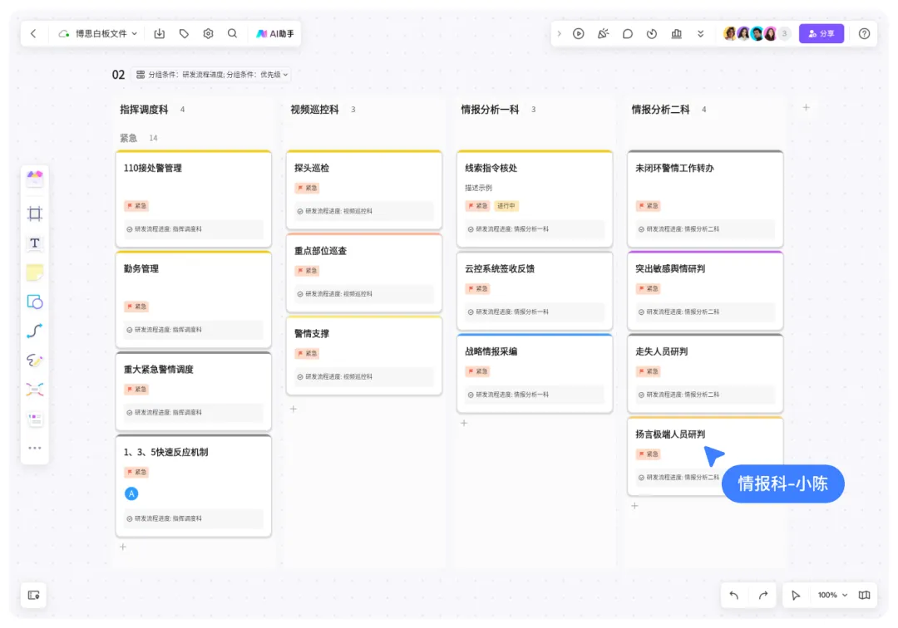The height and width of the screenshot is (628, 898).
Task: Open the 云控系统签收反馈 card title
Action: coord(500,269)
